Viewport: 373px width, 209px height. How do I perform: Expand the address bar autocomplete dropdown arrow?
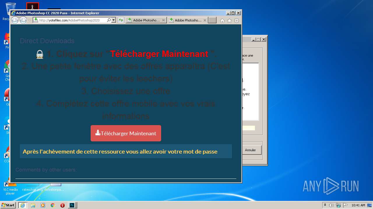pos(114,20)
